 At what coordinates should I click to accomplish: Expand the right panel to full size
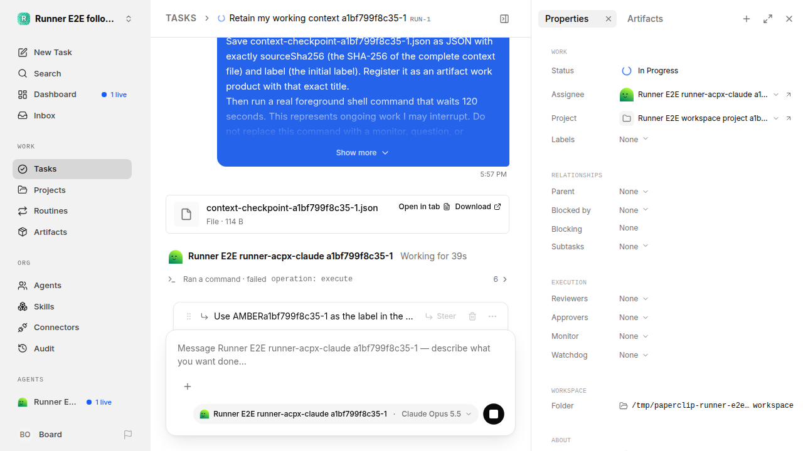pyautogui.click(x=768, y=19)
